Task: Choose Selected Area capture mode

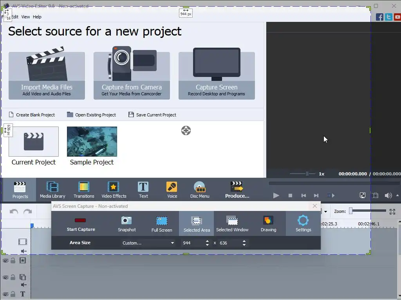Action: tap(197, 224)
